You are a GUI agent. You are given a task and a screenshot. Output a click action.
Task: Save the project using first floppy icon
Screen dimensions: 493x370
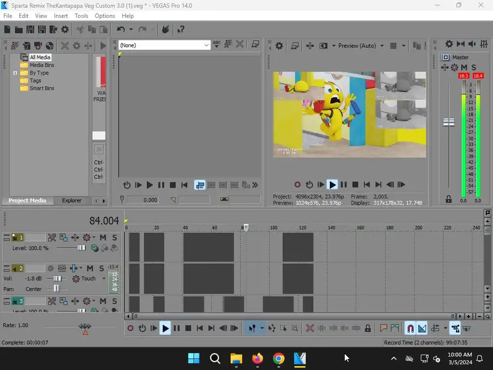30,29
